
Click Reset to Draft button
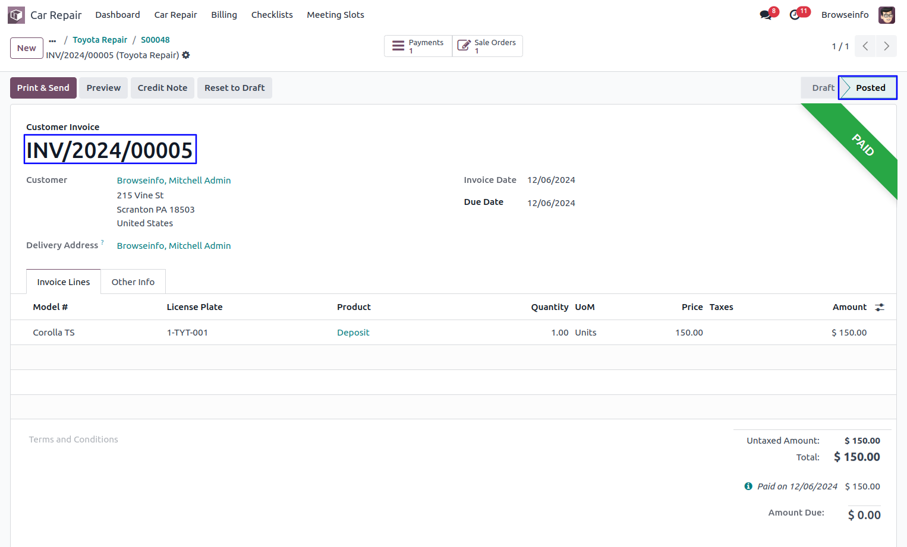click(x=234, y=88)
